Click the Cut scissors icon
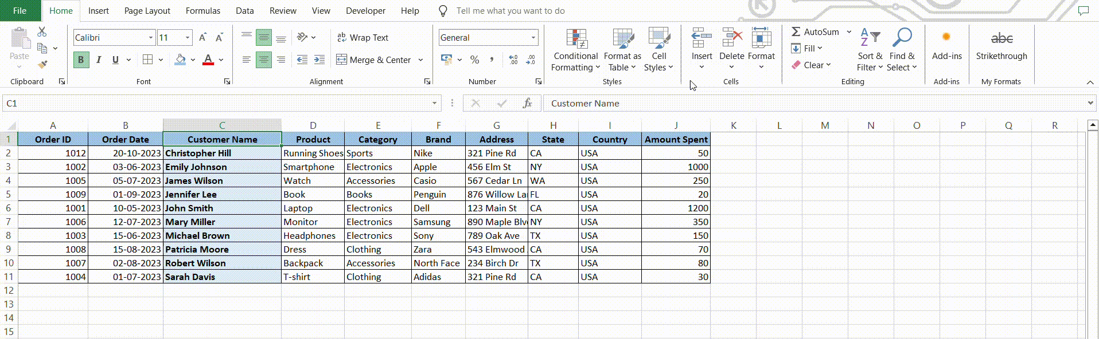Screen dimensions: 1099x339 42,32
